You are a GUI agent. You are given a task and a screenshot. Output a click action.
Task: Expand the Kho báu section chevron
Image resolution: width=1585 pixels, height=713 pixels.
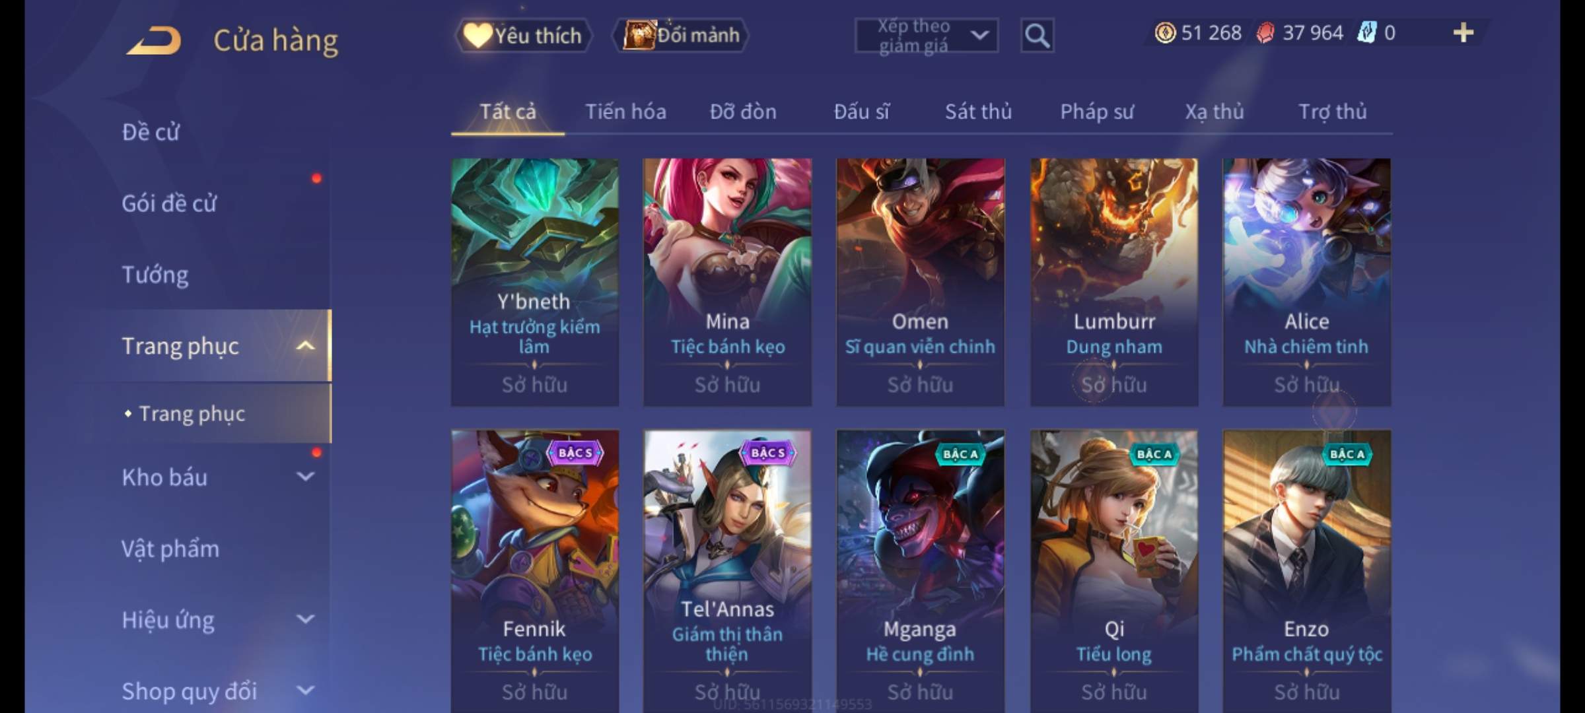point(305,476)
